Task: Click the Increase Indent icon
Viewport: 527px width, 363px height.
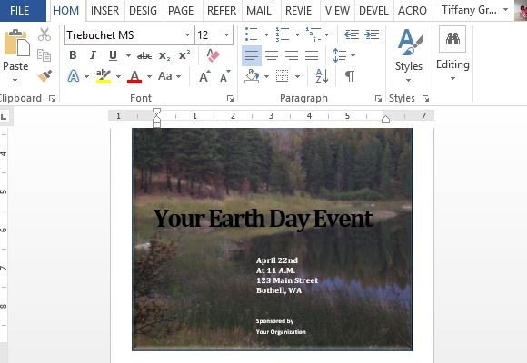Action: (372, 34)
